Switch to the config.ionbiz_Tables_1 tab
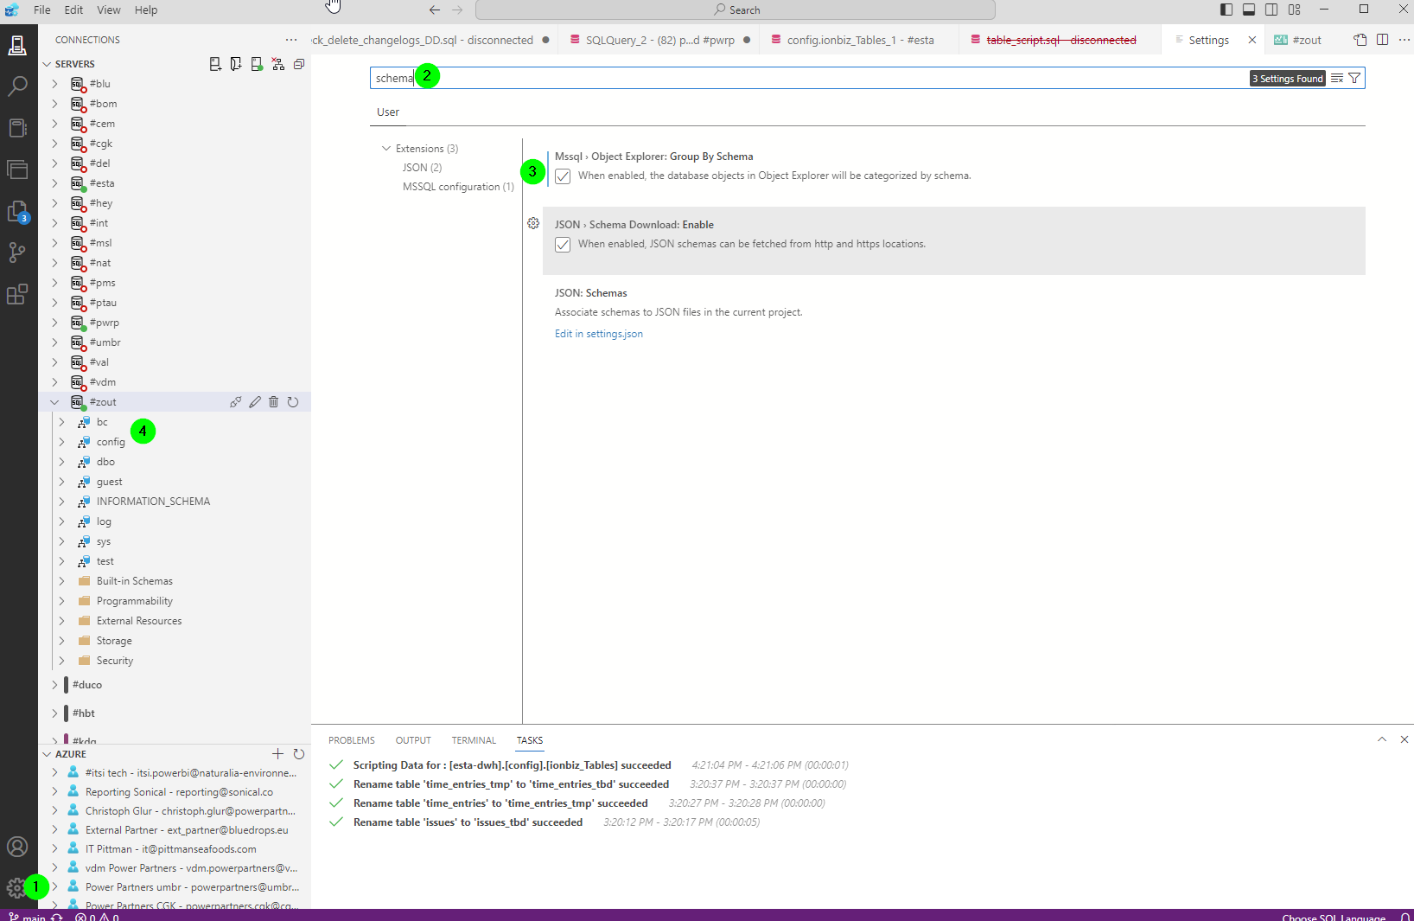 pos(859,40)
